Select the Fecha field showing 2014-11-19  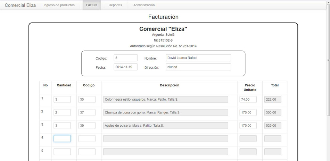tap(126, 67)
